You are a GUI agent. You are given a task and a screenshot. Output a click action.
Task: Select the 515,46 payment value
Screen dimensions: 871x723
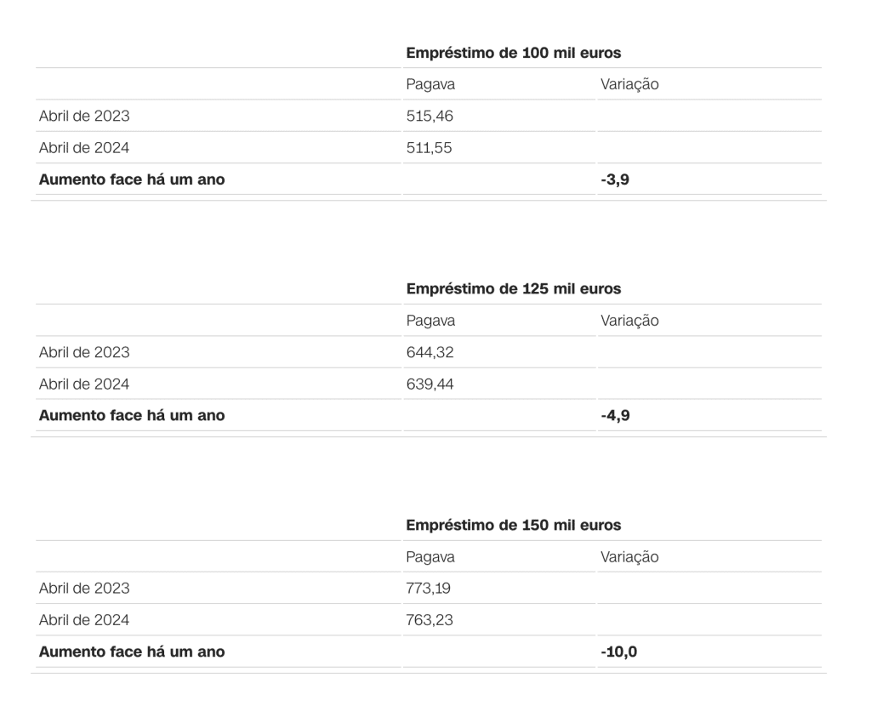pos(430,116)
